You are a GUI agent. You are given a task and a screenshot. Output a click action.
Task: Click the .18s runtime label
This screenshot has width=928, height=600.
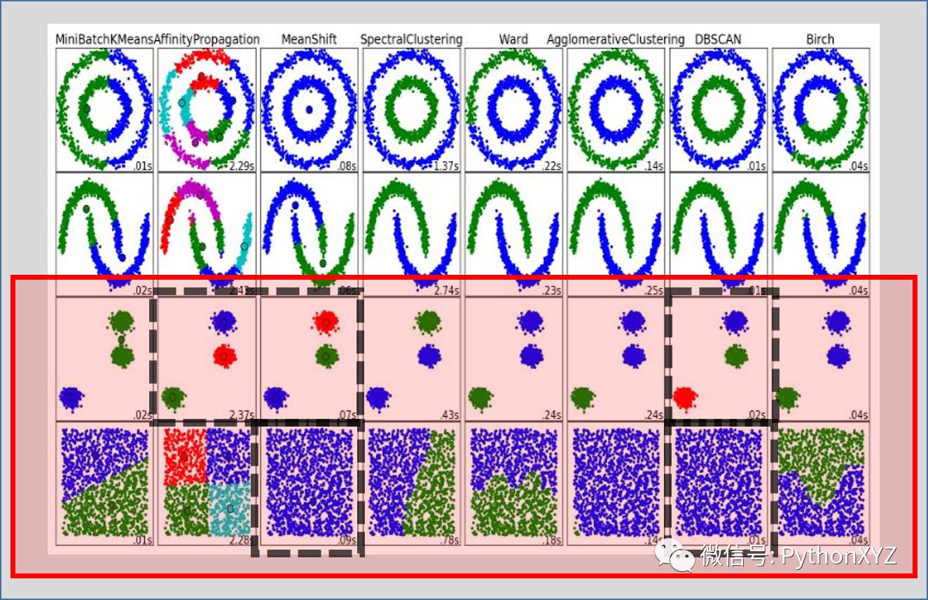pos(552,539)
